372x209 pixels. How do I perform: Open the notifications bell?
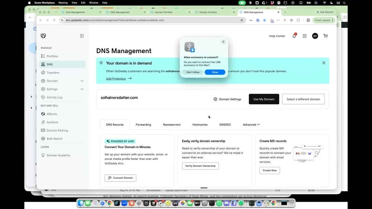pos(294,36)
